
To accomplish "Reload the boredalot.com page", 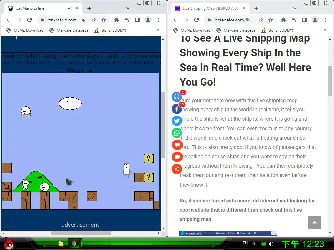I will (x=196, y=20).
